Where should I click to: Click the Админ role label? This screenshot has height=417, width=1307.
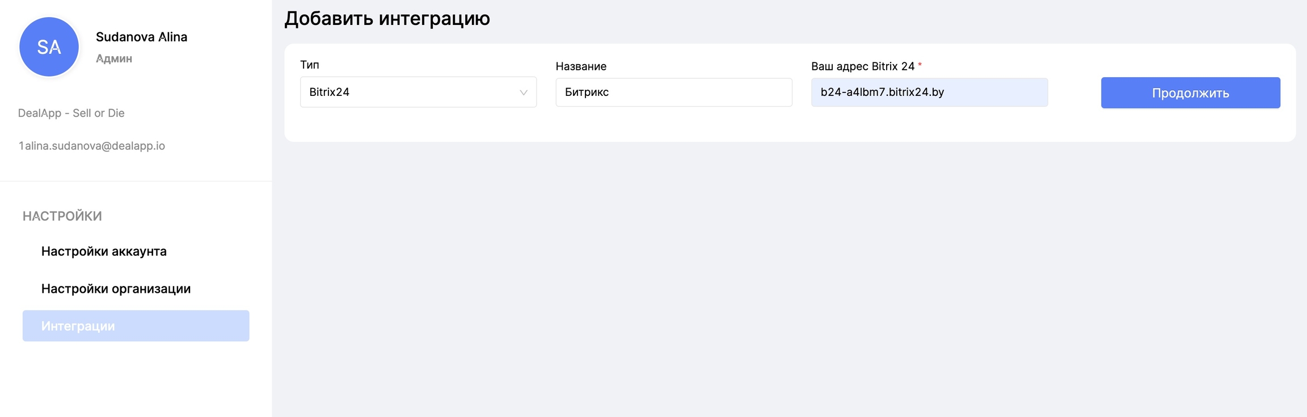coord(114,58)
